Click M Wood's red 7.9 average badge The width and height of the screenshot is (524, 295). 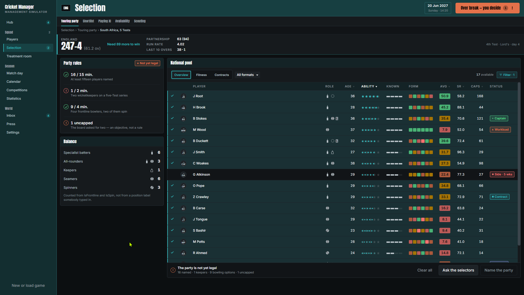tap(445, 130)
